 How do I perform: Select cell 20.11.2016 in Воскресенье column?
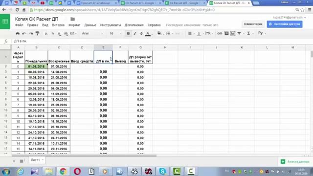point(59,149)
